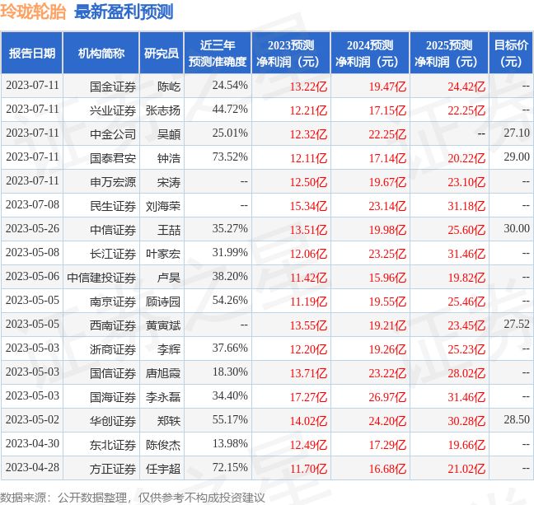Screen dimensions: 534x505
Task: Select the 2023预测净利润 column header
Action: click(291, 53)
